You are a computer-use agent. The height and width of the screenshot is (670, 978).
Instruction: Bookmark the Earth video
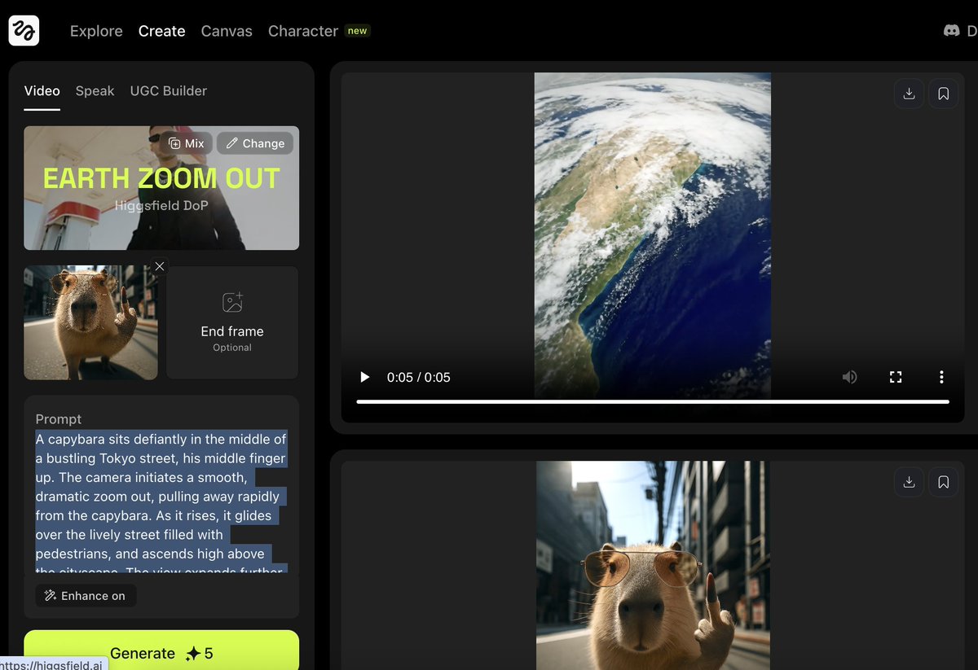pos(943,94)
